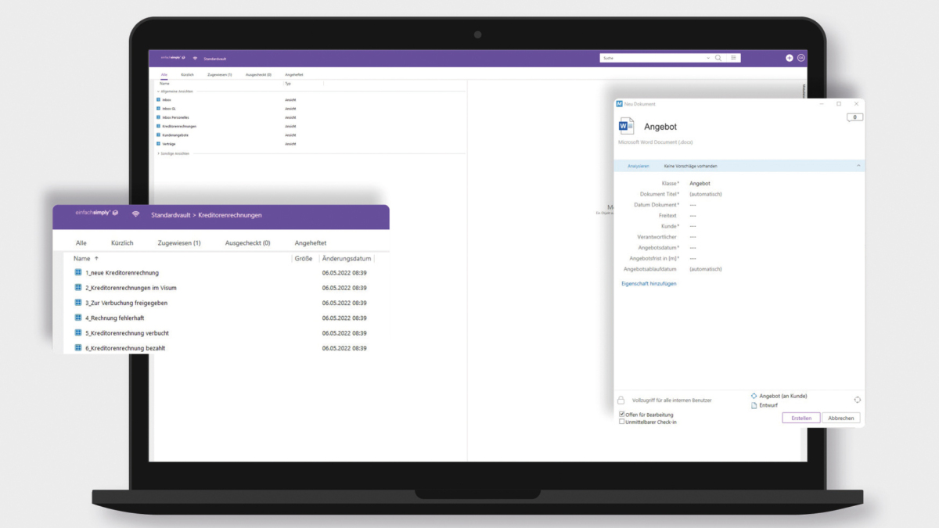The width and height of the screenshot is (939, 528).
Task: Uncheck Offen für Bearbeitung checkbox
Action: pyautogui.click(x=622, y=415)
